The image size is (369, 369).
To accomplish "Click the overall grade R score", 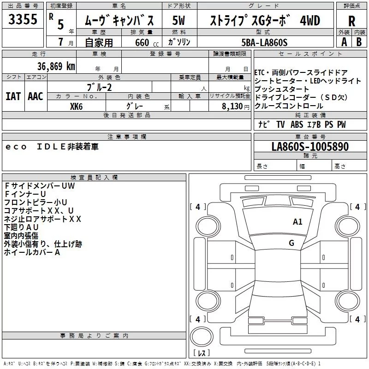I will click(x=351, y=21).
